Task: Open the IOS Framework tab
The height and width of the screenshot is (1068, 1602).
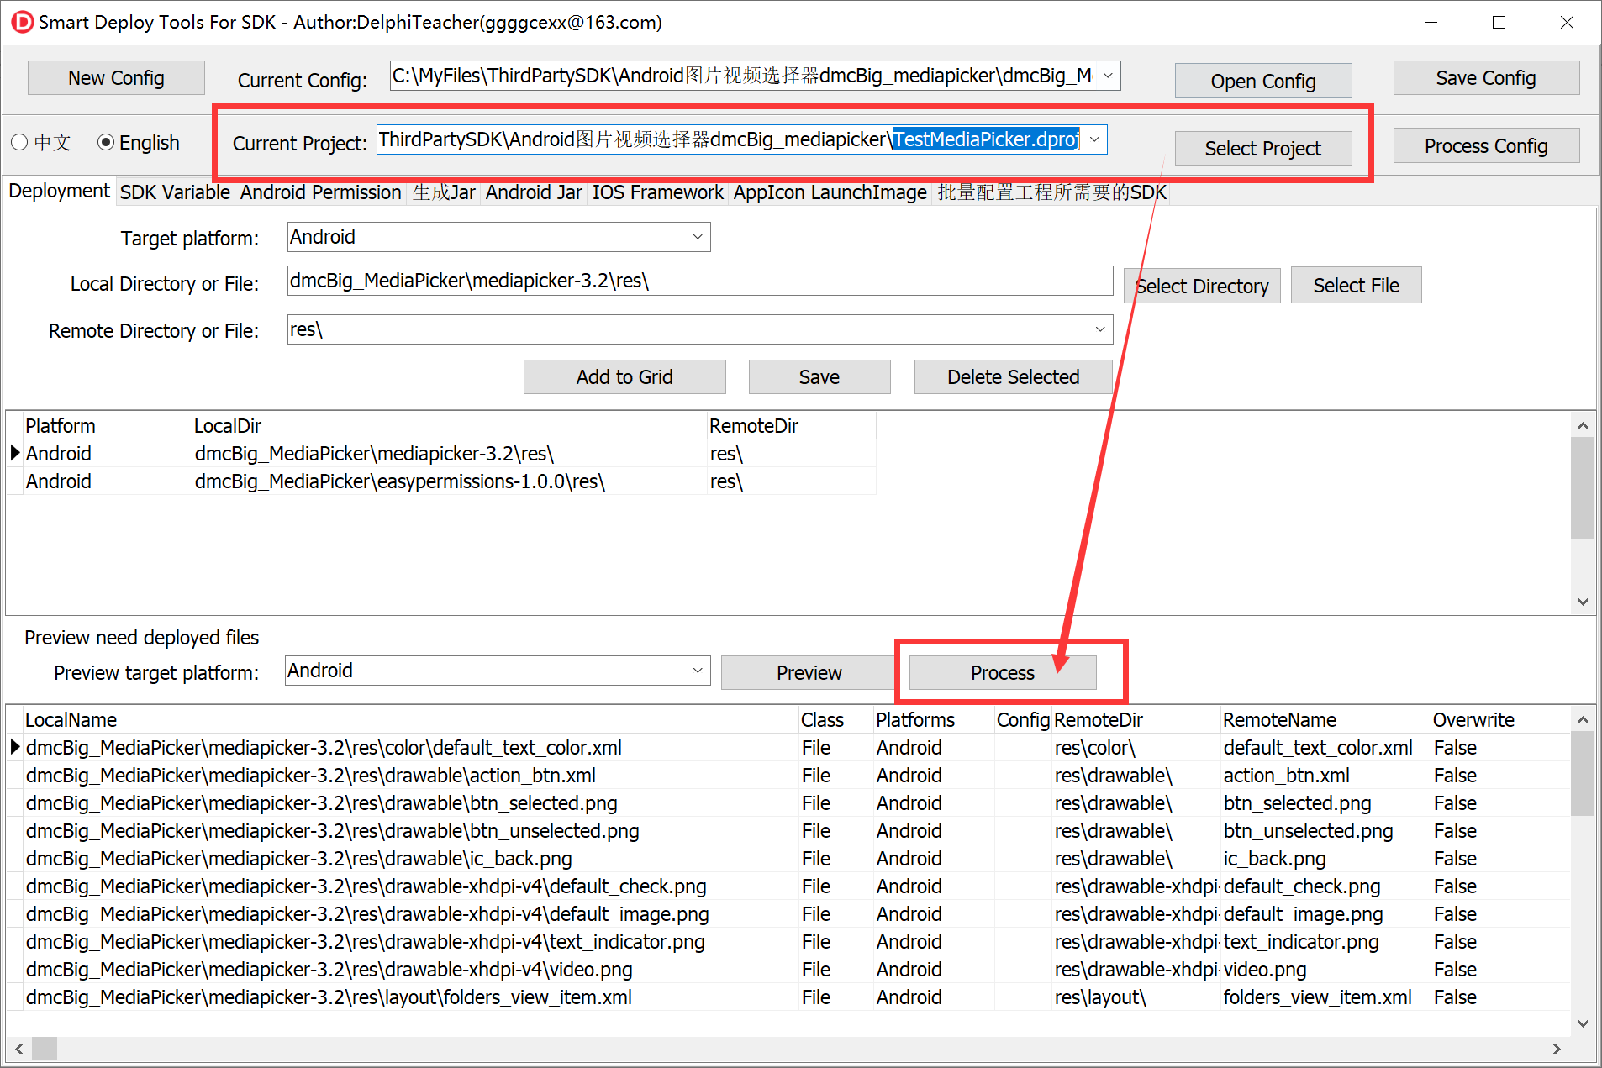Action: [657, 192]
